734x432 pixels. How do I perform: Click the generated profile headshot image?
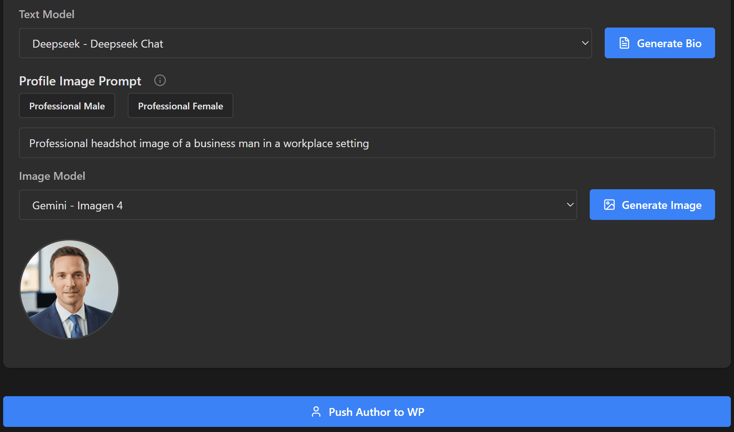click(69, 289)
